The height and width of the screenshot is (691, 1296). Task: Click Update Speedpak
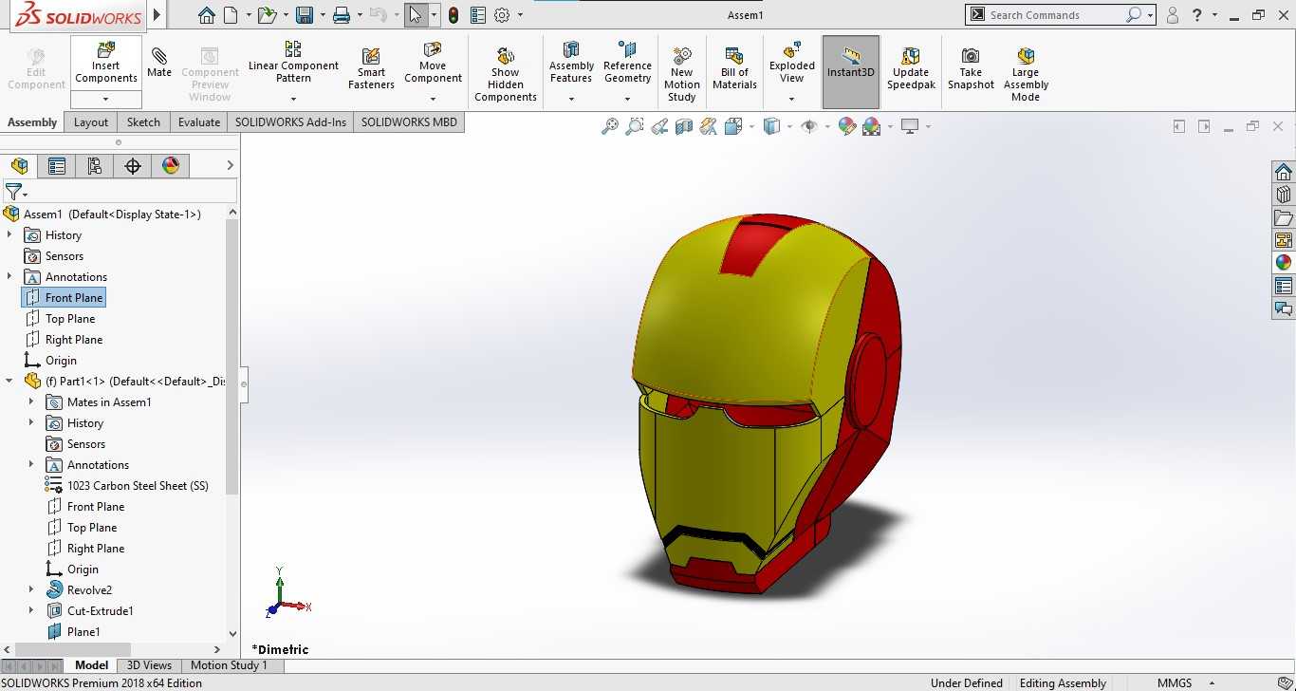point(911,68)
